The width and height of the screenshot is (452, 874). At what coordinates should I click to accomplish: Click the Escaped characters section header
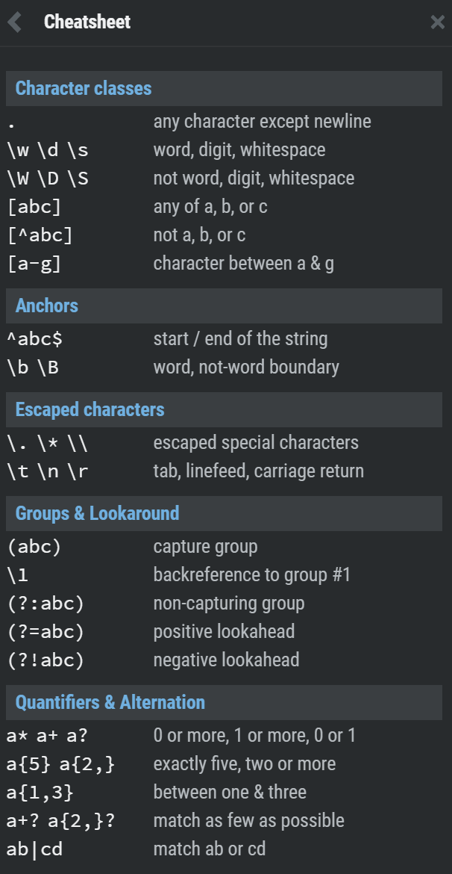pos(90,409)
